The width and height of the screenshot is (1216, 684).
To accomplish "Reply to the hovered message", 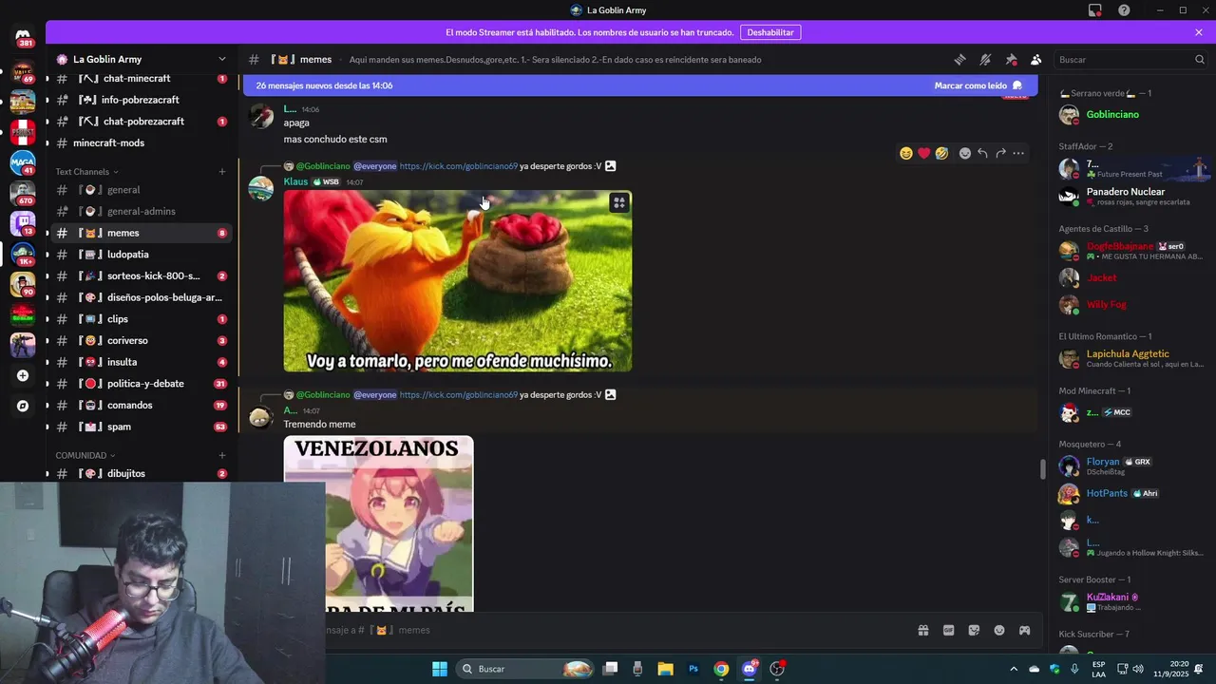I will pyautogui.click(x=982, y=153).
